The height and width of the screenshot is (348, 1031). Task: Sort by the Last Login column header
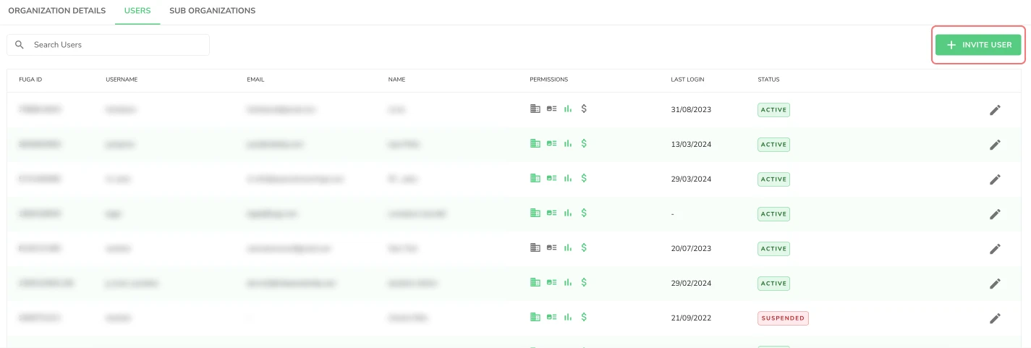coord(687,80)
